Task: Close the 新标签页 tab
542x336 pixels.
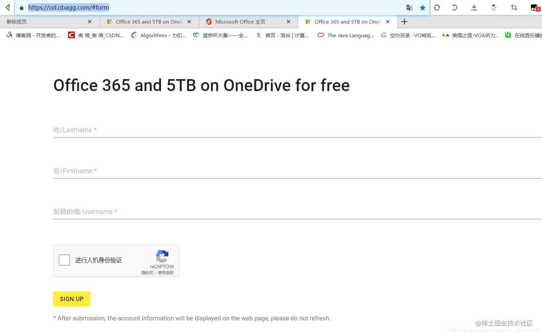Action: (90, 22)
